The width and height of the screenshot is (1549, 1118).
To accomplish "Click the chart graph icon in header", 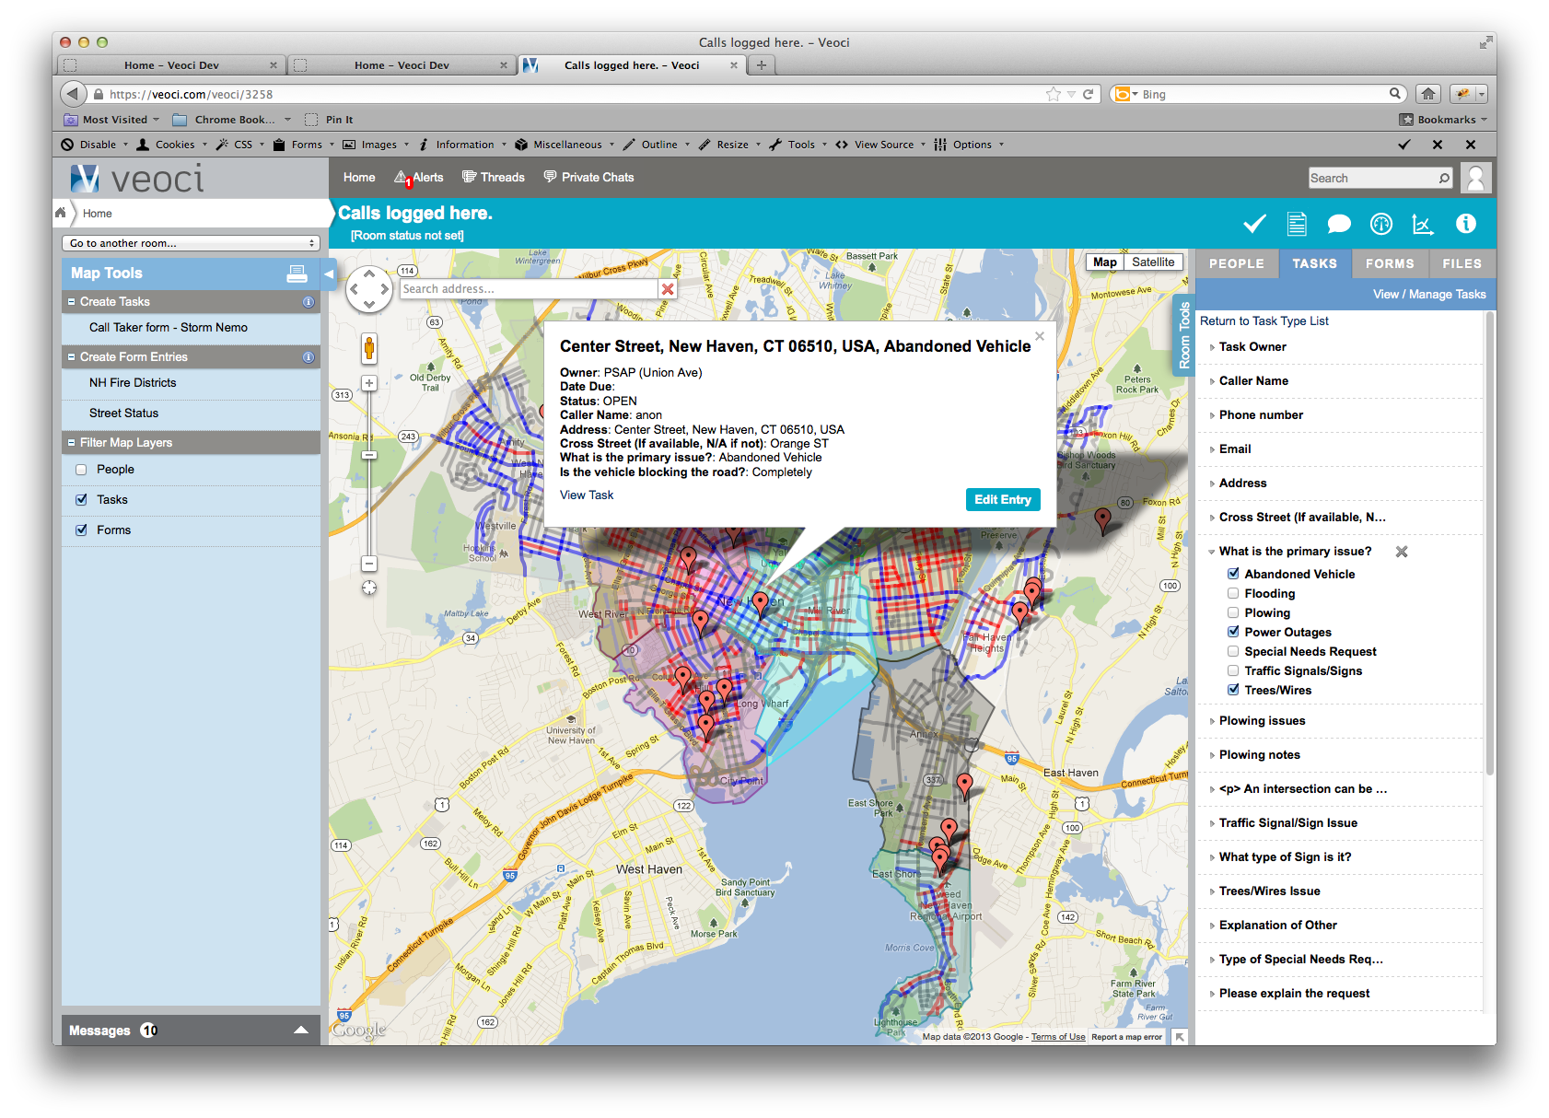I will 1422,224.
